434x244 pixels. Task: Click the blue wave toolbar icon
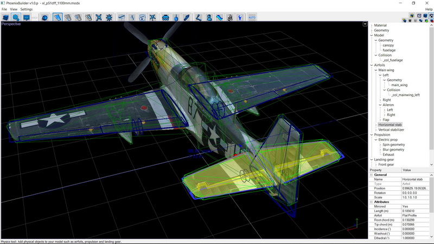coord(219,17)
